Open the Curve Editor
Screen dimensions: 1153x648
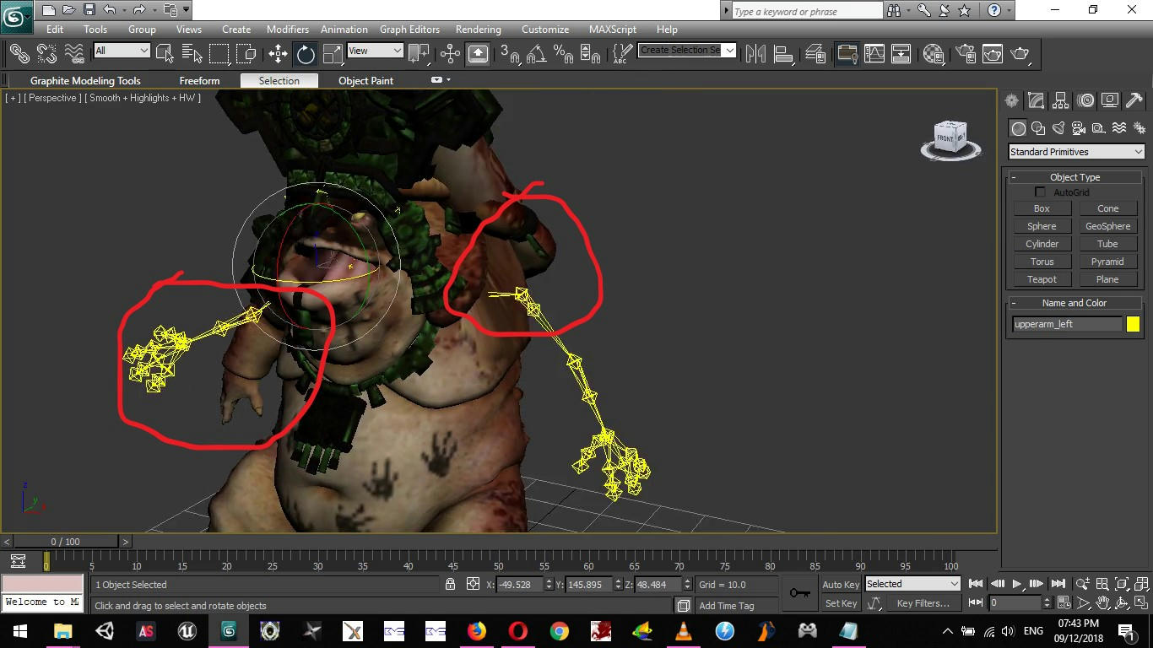(874, 53)
